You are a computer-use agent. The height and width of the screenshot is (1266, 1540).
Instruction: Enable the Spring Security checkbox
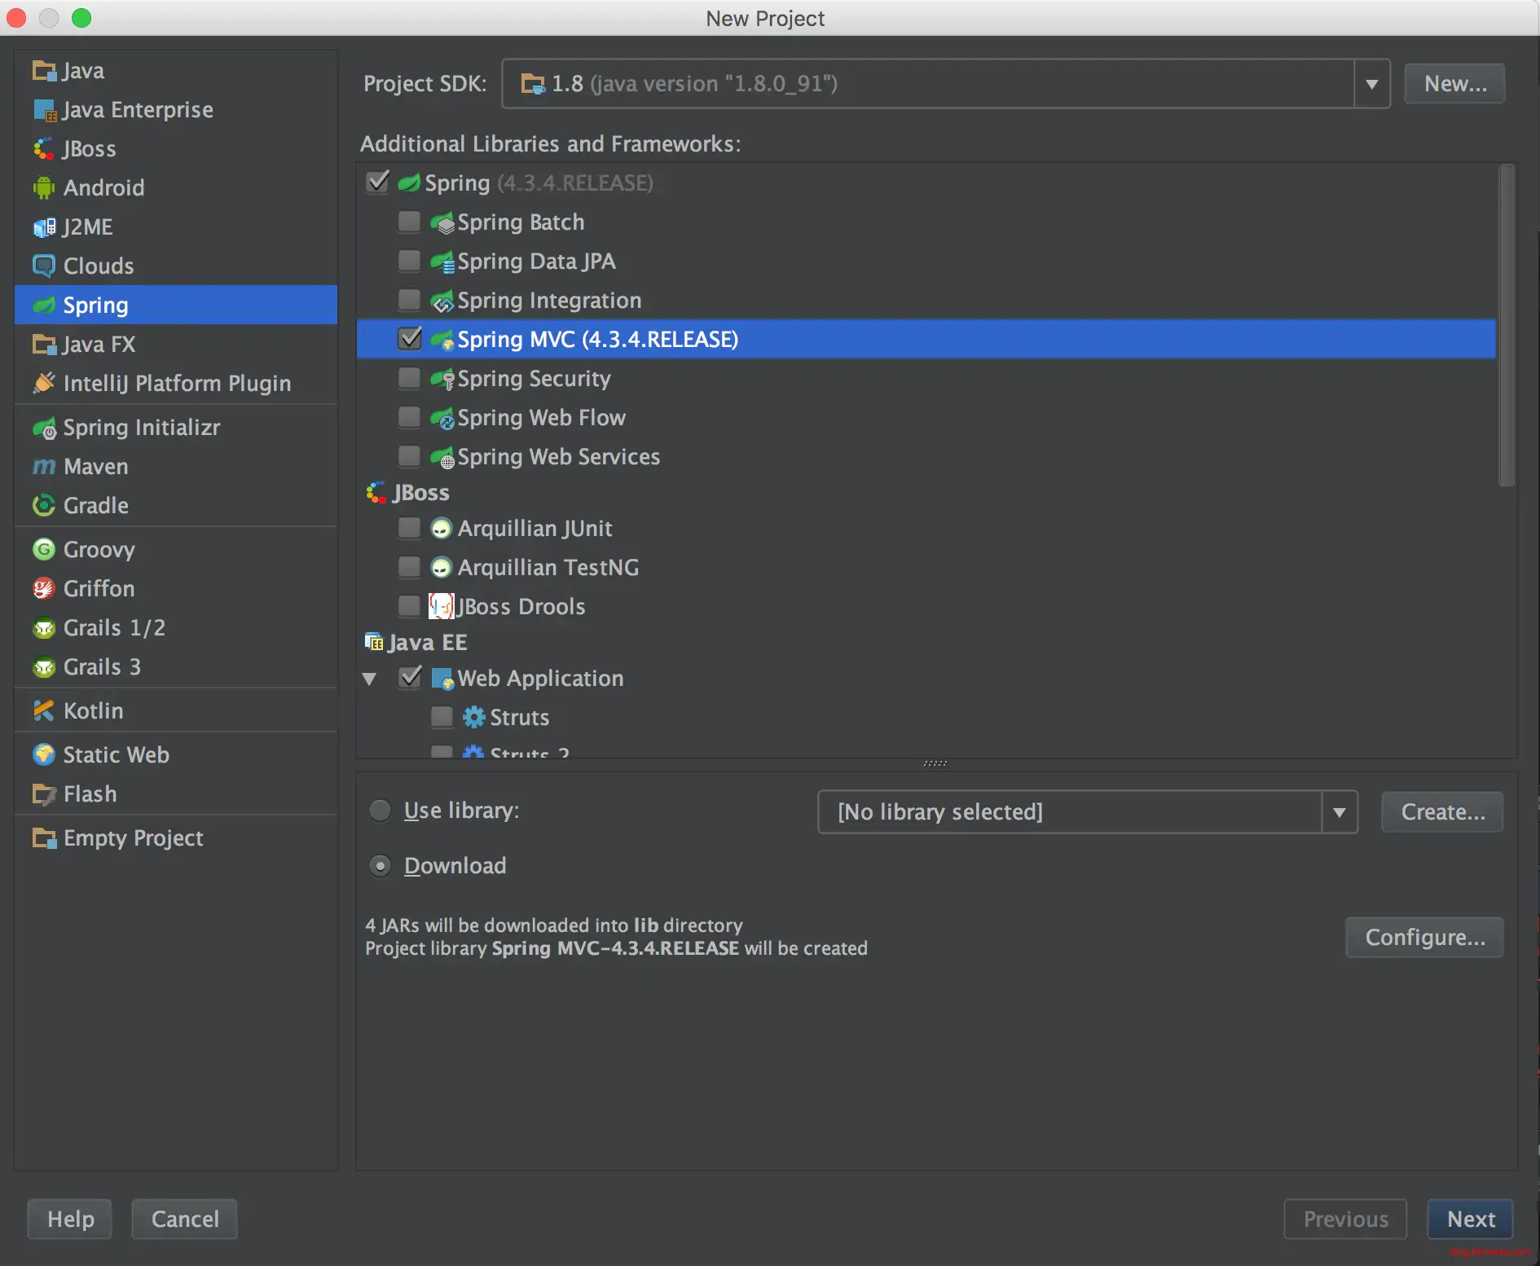point(409,379)
